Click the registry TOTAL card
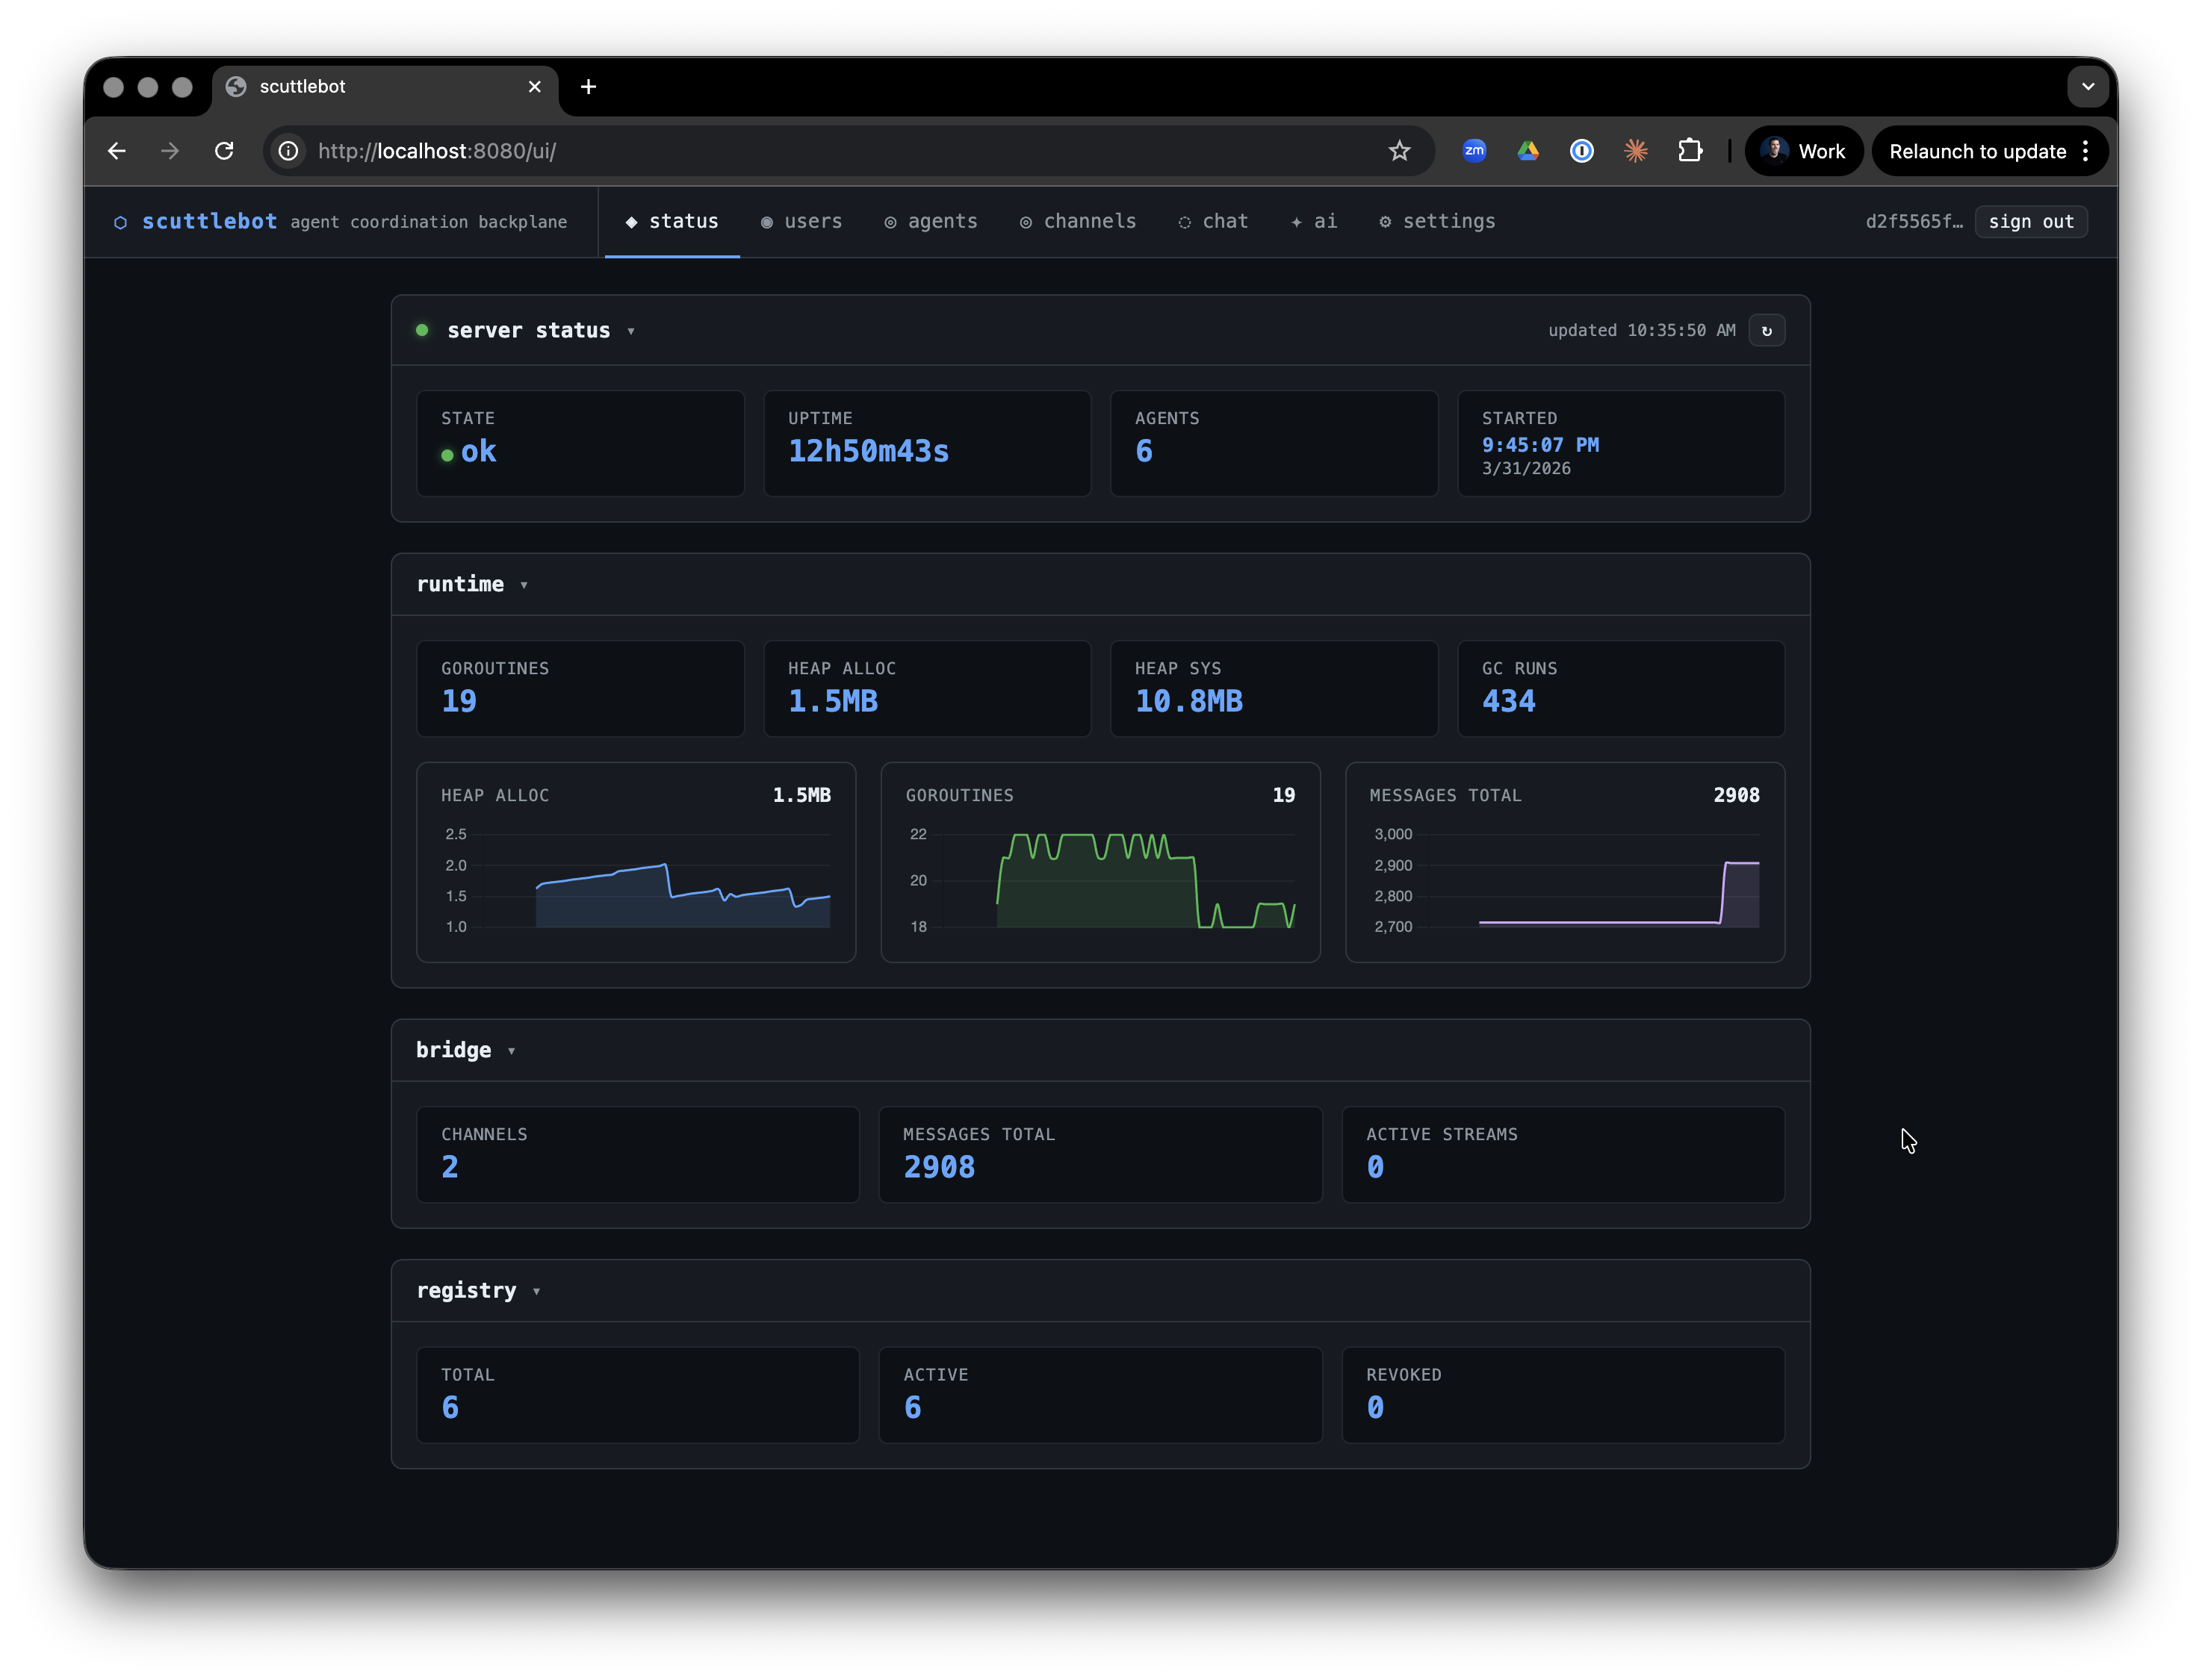 pos(637,1394)
